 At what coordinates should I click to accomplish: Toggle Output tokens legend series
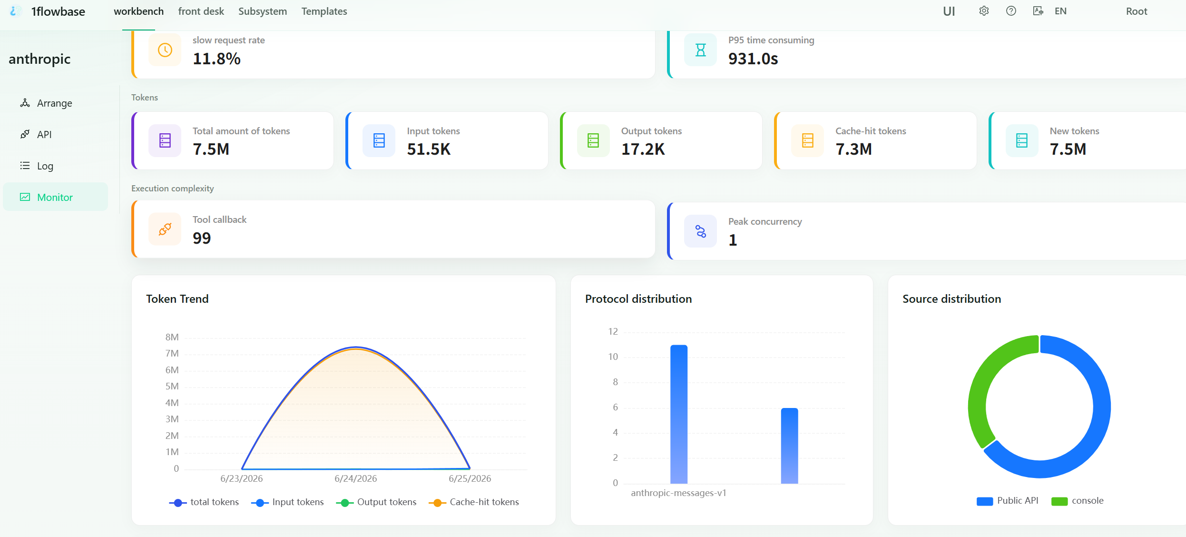[376, 502]
